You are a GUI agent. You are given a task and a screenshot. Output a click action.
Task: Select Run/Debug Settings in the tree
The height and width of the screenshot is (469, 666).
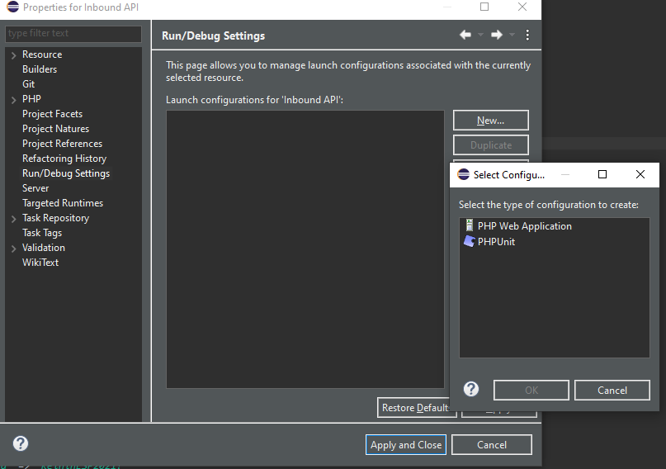(x=66, y=173)
